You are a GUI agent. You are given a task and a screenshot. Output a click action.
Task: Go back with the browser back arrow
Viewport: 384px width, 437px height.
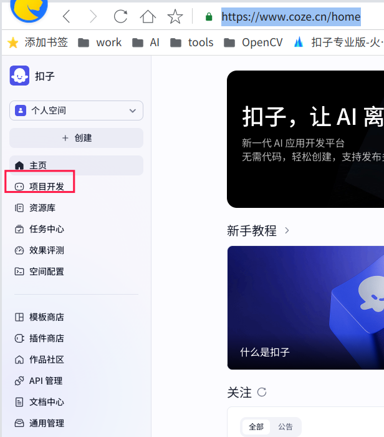pos(66,17)
